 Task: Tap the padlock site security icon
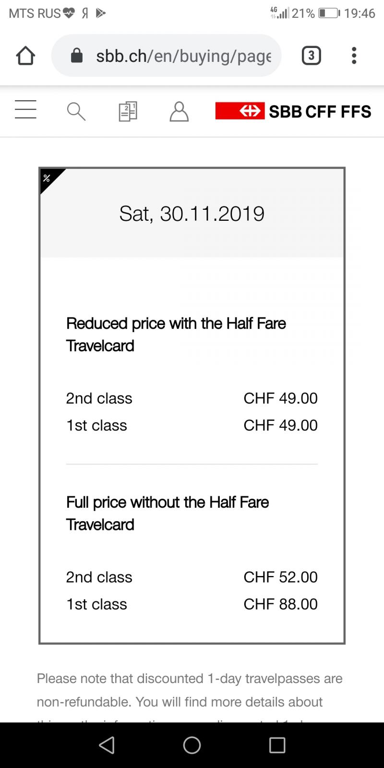pyautogui.click(x=77, y=56)
